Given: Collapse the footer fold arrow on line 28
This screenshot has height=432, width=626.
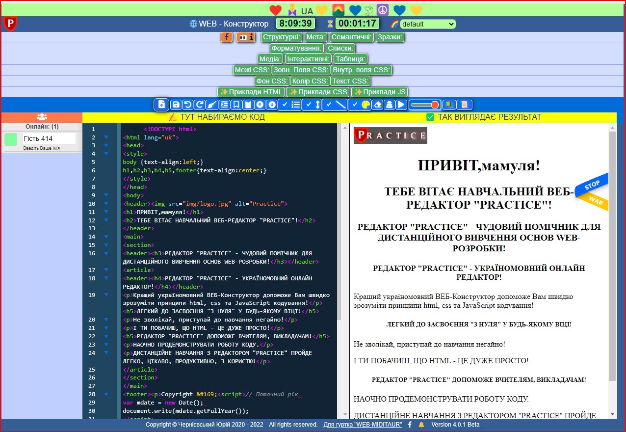Looking at the screenshot, I should click(106, 394).
